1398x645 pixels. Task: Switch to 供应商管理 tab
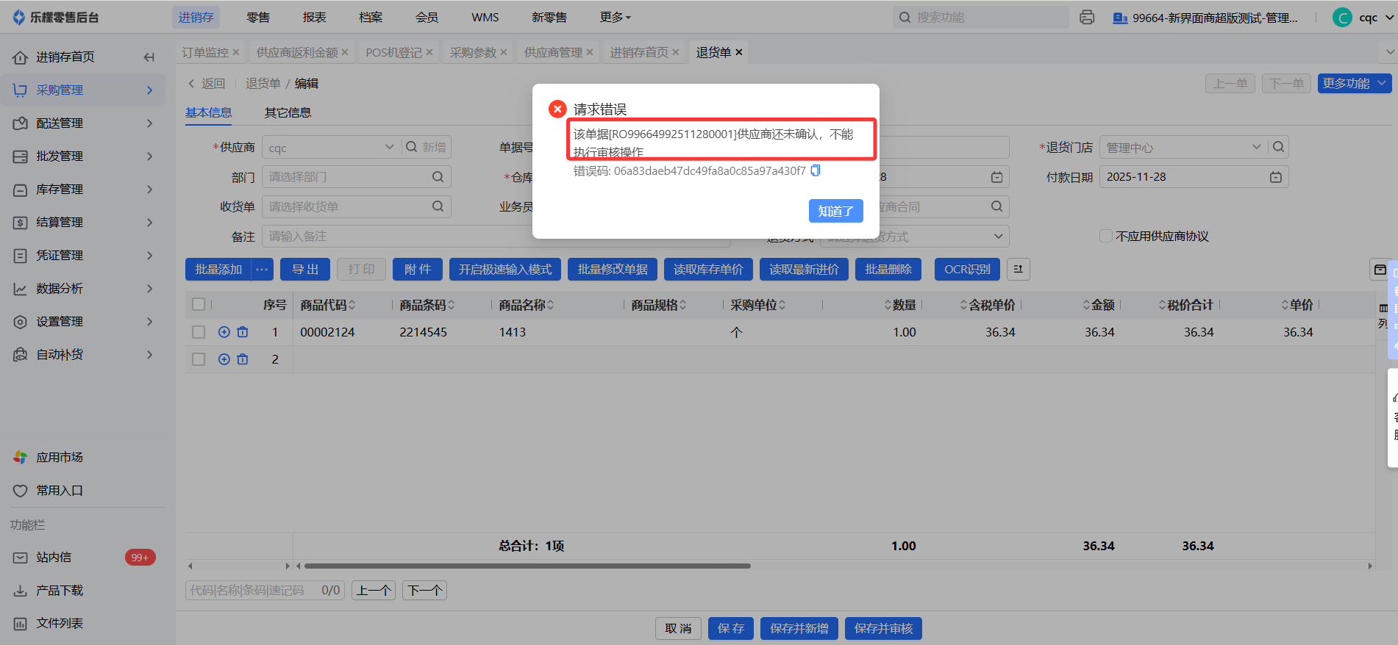[553, 52]
